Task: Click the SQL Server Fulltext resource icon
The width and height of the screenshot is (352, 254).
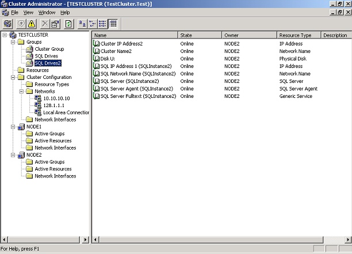Action: click(x=96, y=96)
